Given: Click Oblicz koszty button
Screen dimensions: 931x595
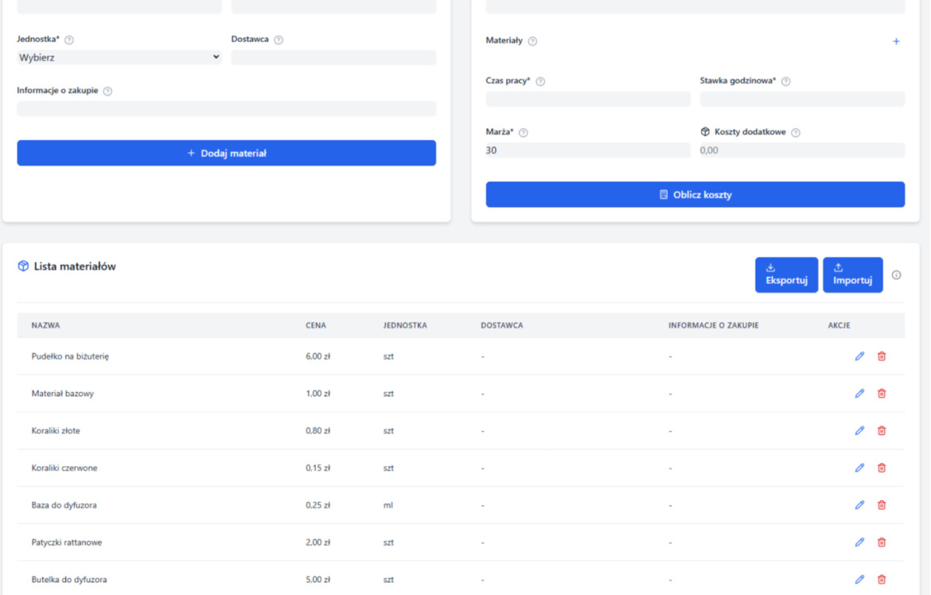Looking at the screenshot, I should [x=695, y=194].
